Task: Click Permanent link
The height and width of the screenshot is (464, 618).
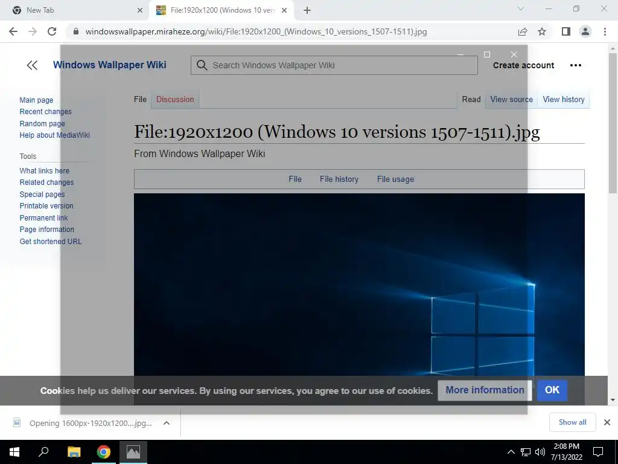Action: point(43,217)
